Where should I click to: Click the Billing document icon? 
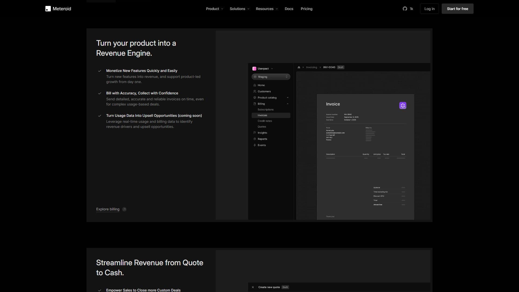pyautogui.click(x=255, y=104)
